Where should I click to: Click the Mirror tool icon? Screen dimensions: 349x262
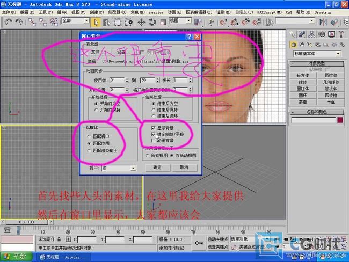323,22
